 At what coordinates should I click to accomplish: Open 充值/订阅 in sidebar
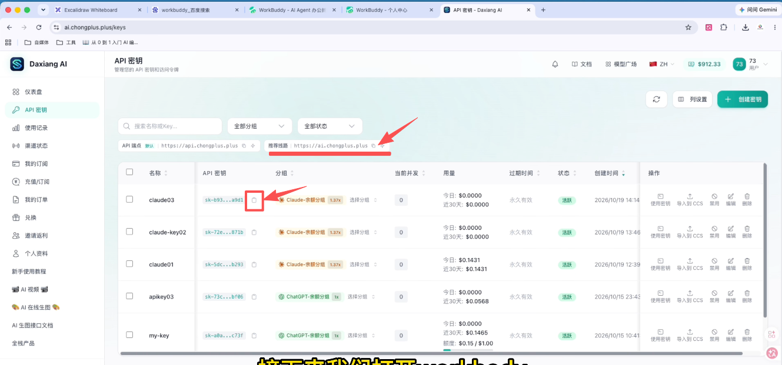tap(52, 182)
